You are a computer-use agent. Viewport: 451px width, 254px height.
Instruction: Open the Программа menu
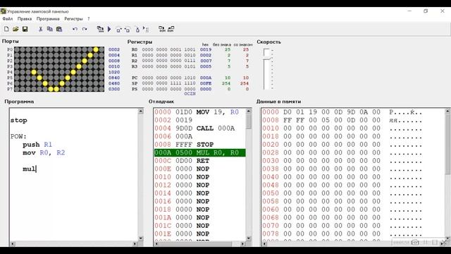pos(48,19)
